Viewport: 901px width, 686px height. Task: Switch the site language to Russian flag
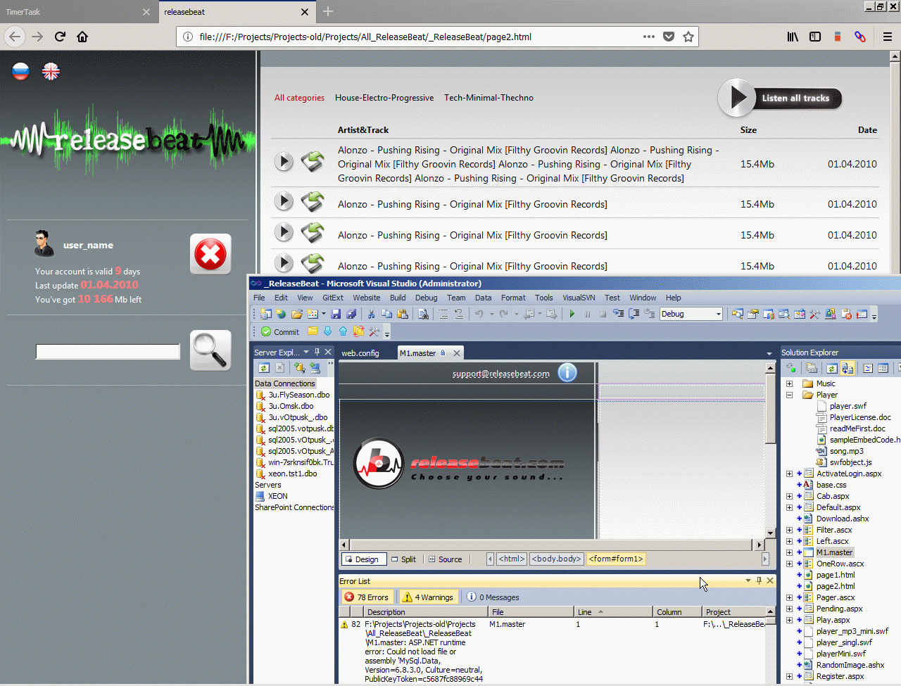[20, 71]
